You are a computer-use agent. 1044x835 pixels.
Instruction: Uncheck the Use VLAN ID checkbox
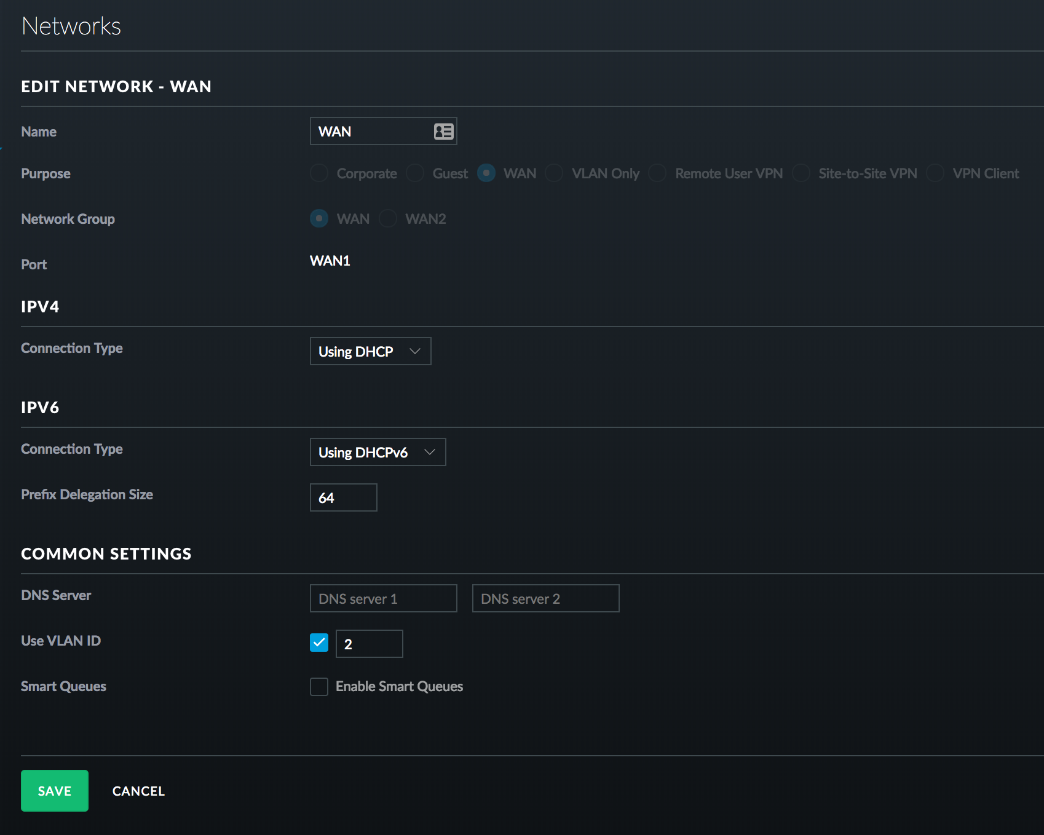319,643
